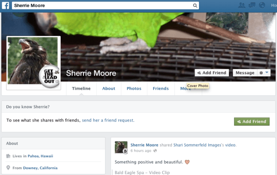This screenshot has width=277, height=175.
Task: Click send her a friend request link
Action: 108,120
